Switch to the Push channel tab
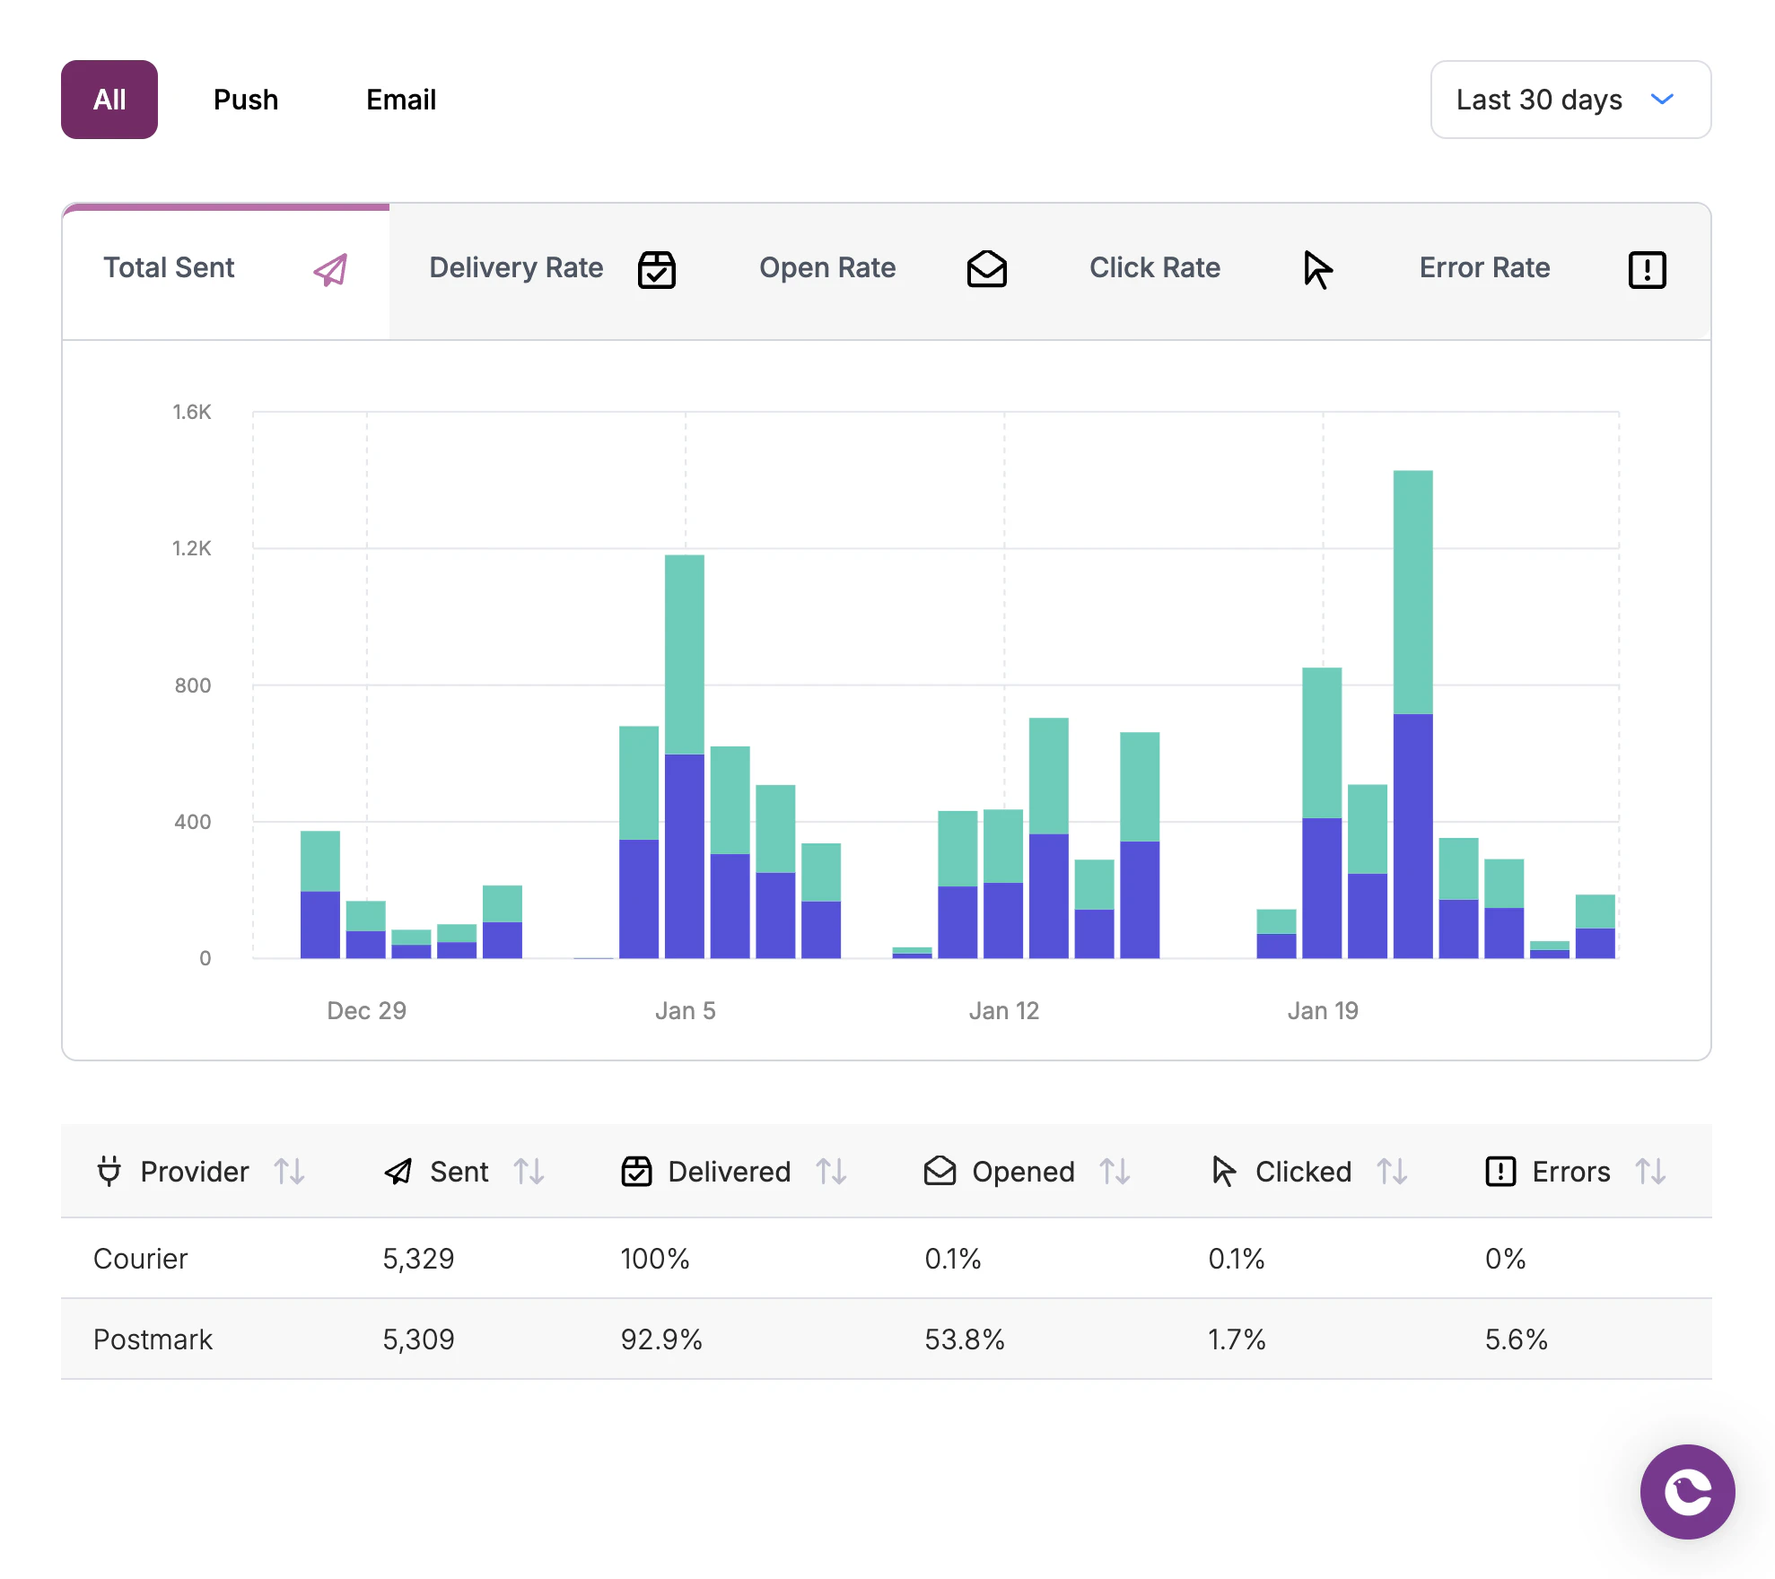Viewport: 1775px width, 1579px height. (245, 100)
